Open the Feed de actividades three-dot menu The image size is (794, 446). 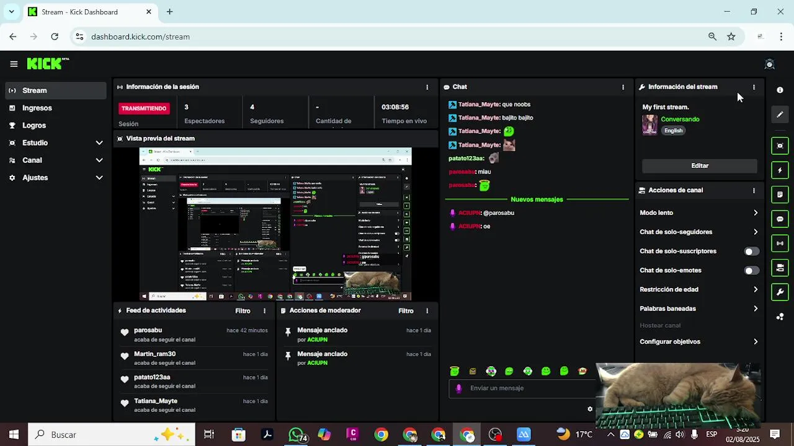264,311
